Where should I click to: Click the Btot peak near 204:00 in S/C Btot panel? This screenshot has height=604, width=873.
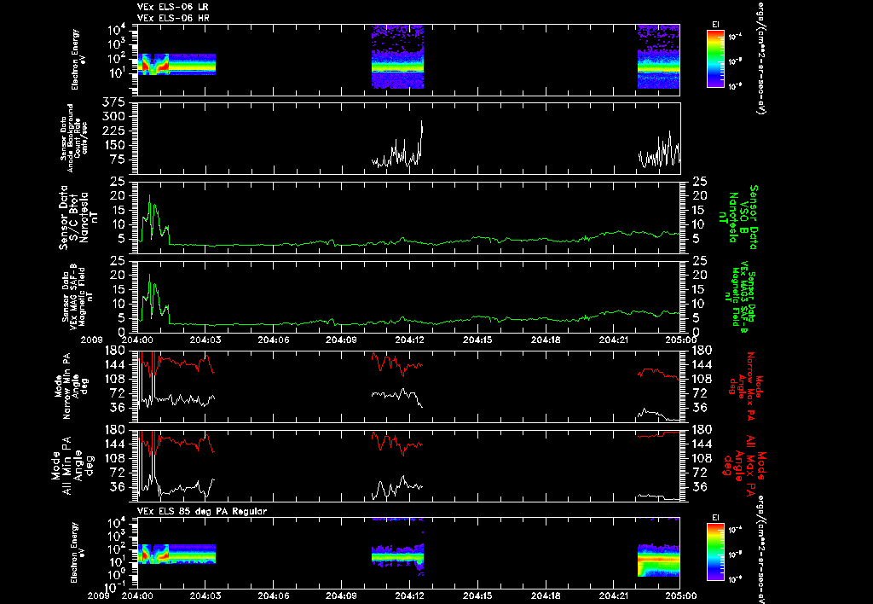pos(149,201)
